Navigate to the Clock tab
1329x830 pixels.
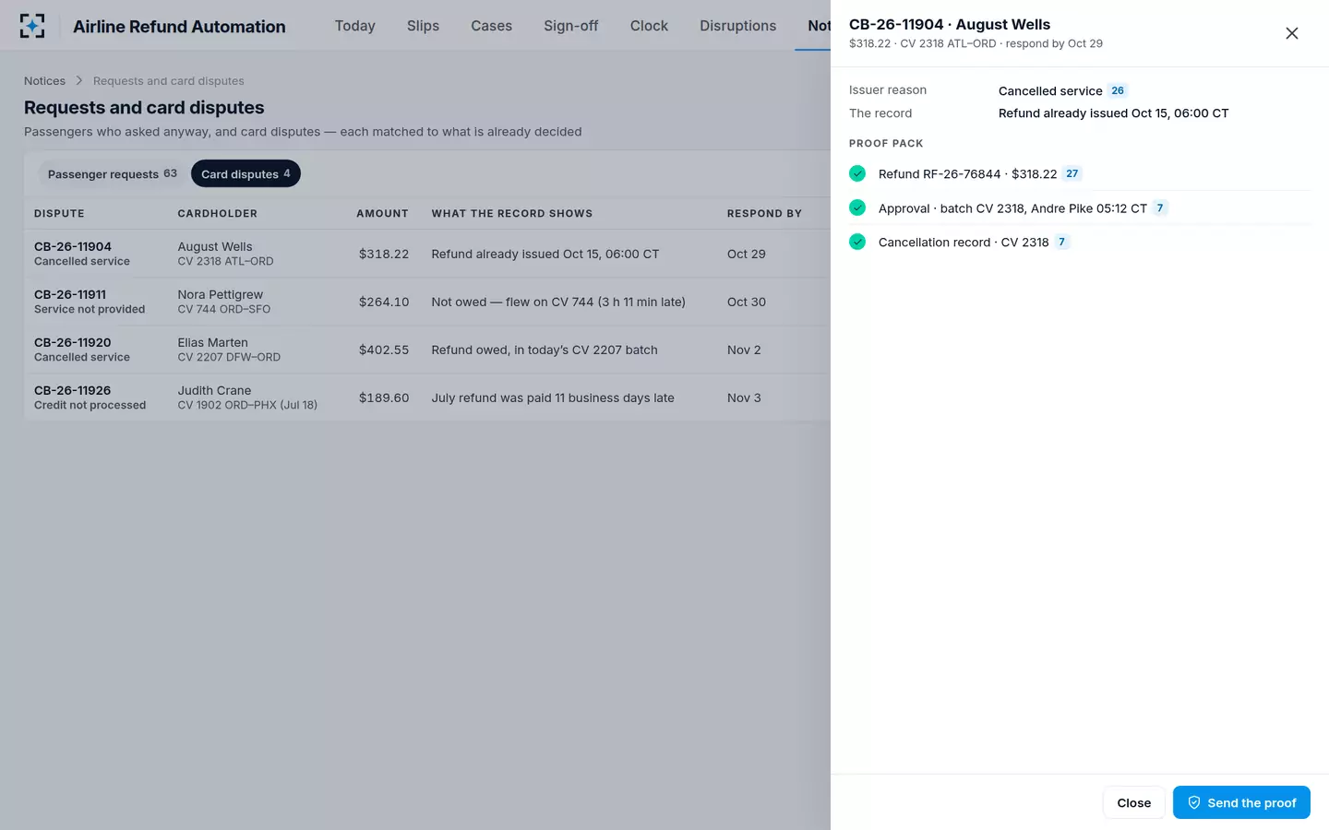[x=649, y=26]
